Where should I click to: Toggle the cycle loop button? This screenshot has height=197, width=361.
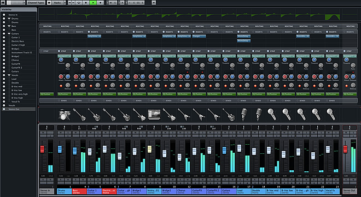[x=79, y=3]
